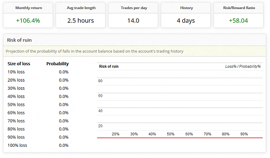Viewport: 270px width, 158px height.
Task: Select the 80 gridline label on chart
Action: tap(100, 81)
